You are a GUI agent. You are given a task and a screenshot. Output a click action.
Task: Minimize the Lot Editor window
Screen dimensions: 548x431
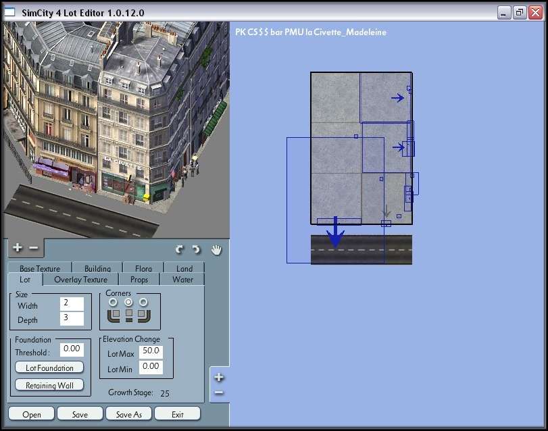pyautogui.click(x=503, y=13)
